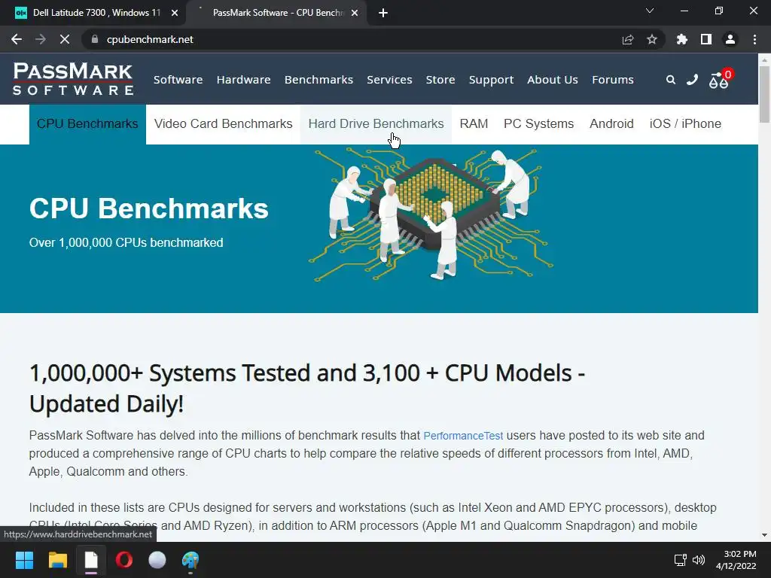Toggle the browser side panel icon

[706, 39]
